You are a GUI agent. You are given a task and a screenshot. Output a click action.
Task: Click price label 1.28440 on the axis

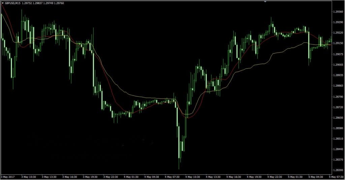338,149
